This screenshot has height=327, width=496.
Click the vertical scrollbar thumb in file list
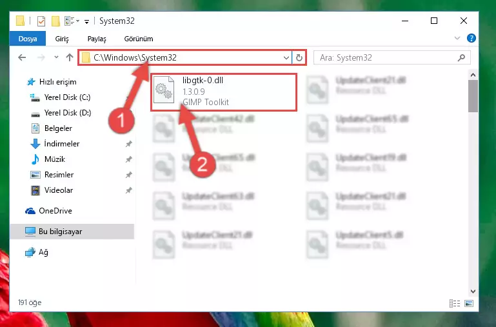[x=473, y=96]
